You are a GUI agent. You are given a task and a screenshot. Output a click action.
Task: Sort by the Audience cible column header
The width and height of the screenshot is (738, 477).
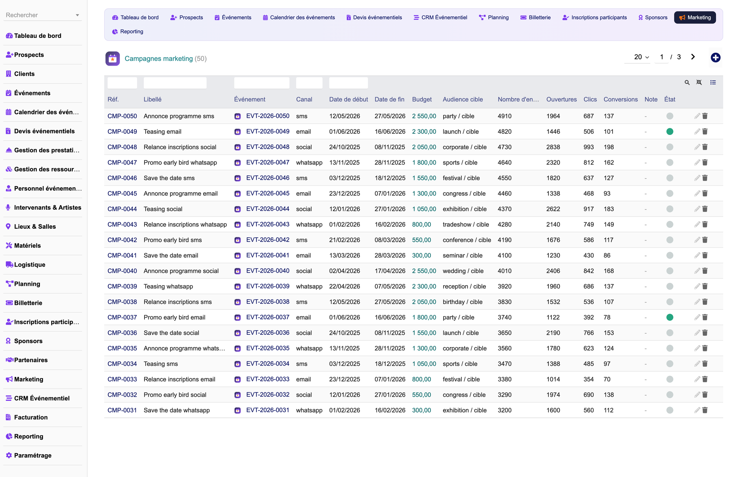click(x=463, y=99)
